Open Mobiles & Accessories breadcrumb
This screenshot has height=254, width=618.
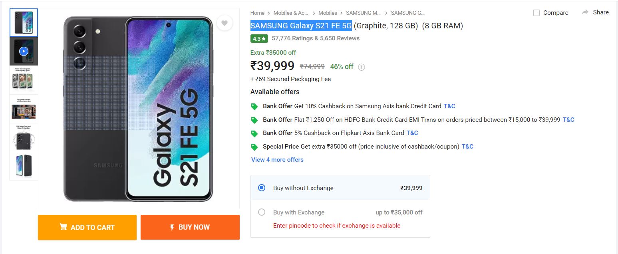(292, 13)
